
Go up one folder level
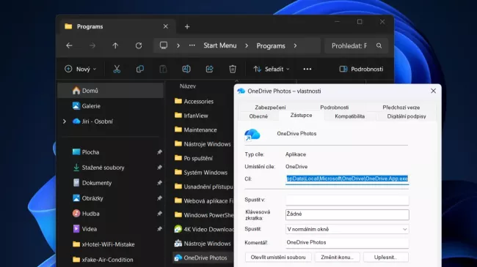coord(115,45)
